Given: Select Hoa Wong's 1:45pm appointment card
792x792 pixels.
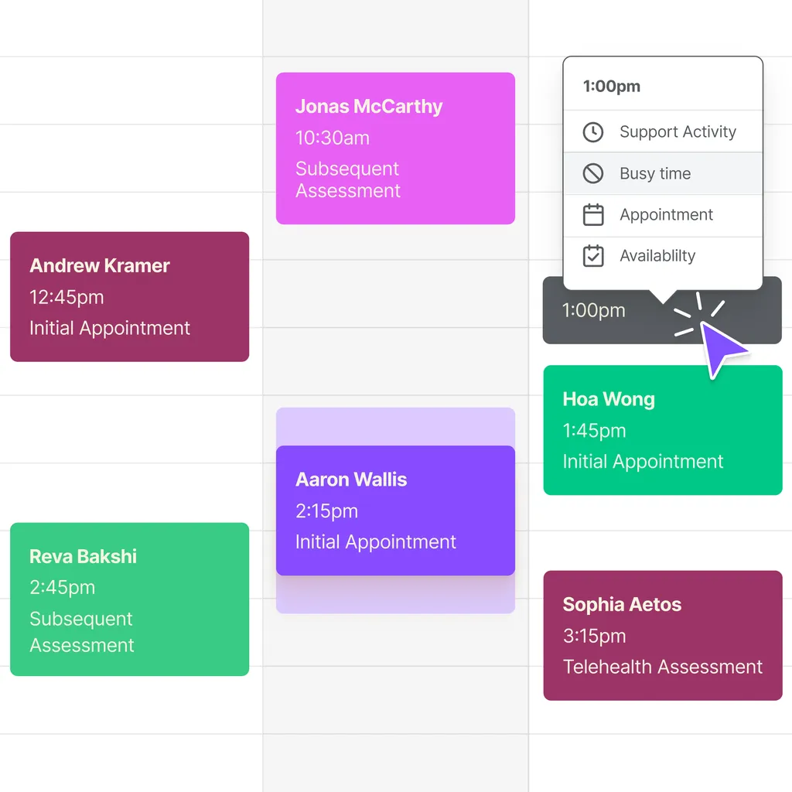Looking at the screenshot, I should tap(662, 430).
